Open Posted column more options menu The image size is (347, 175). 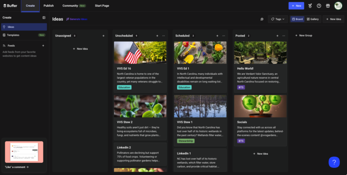coord(284,36)
